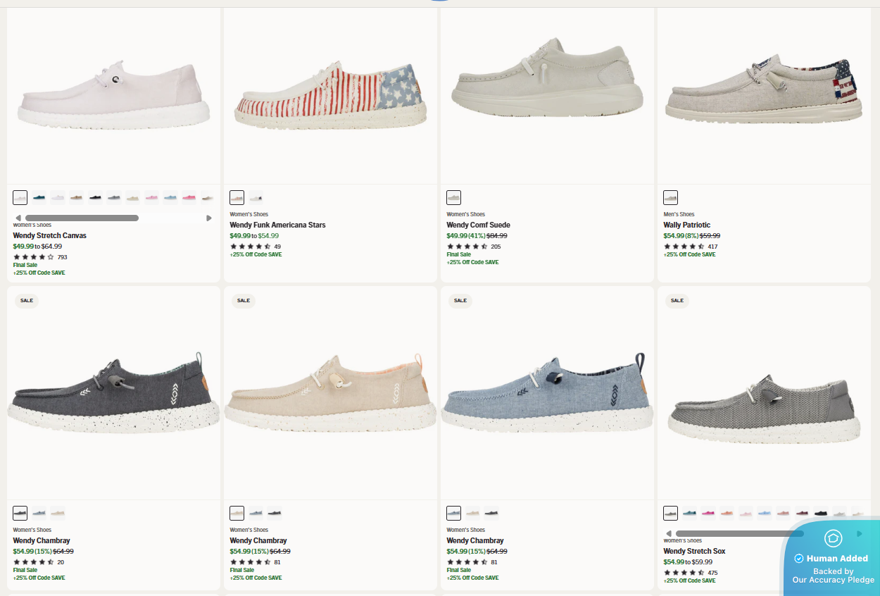Click the Final Sale label under Wendy Comf Suede
Image resolution: width=880 pixels, height=596 pixels.
[459, 254]
